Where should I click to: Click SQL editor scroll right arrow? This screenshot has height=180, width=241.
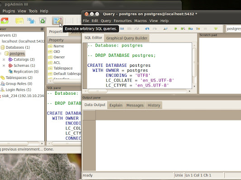[x=189, y=91]
